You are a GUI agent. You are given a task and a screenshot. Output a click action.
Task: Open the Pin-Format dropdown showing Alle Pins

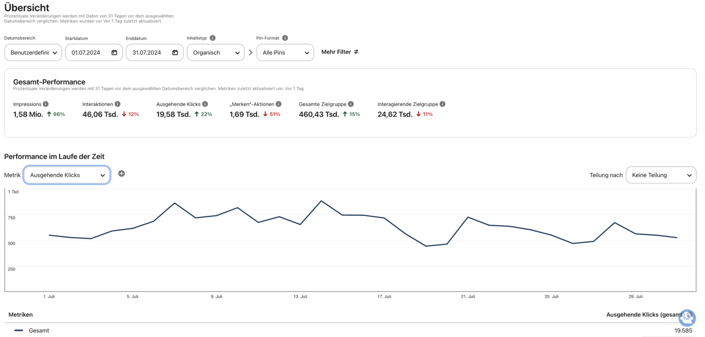click(285, 53)
